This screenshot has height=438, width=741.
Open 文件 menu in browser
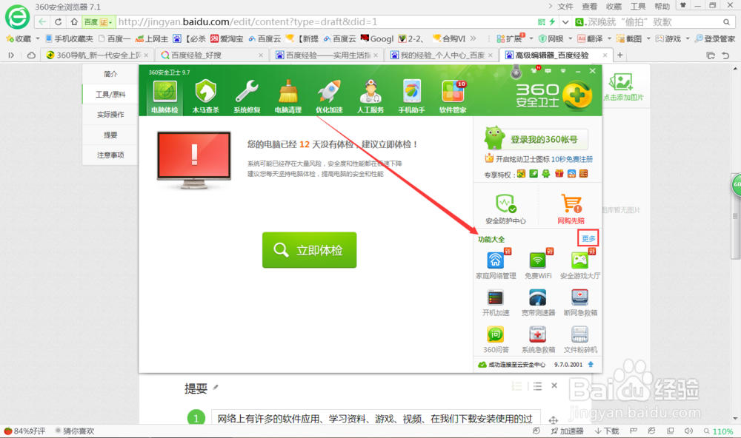tap(565, 6)
